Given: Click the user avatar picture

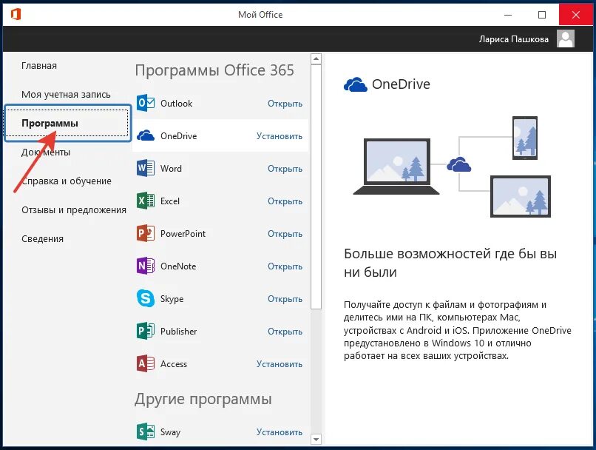Looking at the screenshot, I should pyautogui.click(x=565, y=38).
